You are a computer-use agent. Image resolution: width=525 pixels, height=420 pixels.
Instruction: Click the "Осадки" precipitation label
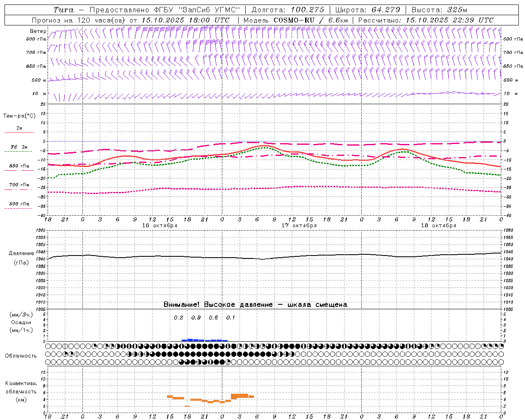[21, 322]
